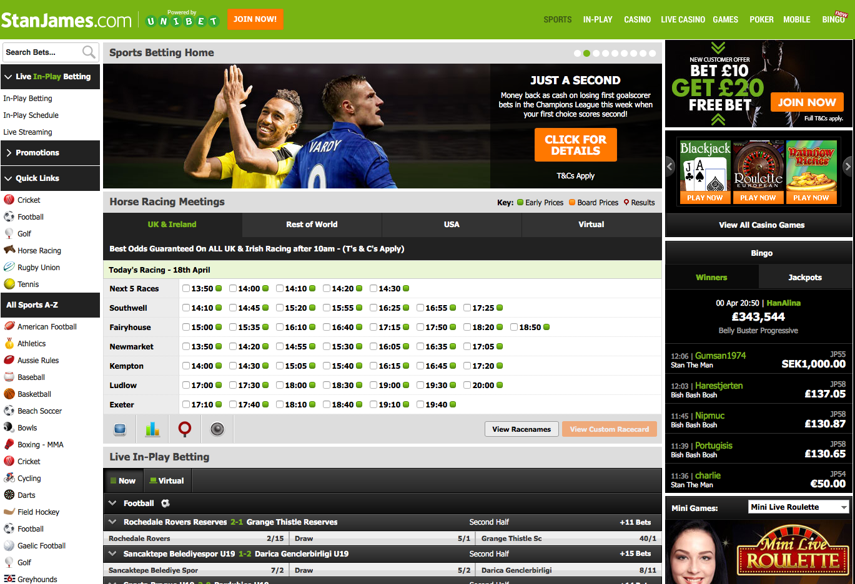Viewport: 855px width, 584px height.
Task: Tick Exeter 17:10 race checkbox
Action: 186,404
